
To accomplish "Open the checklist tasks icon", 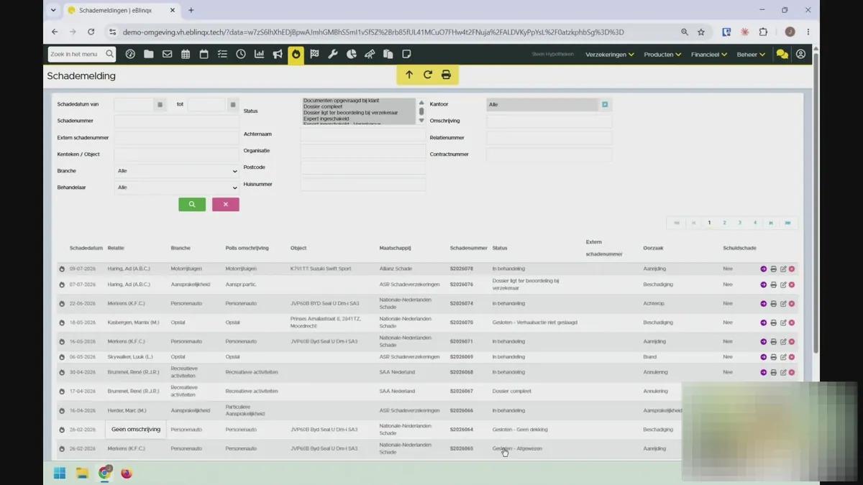I will pos(222,54).
